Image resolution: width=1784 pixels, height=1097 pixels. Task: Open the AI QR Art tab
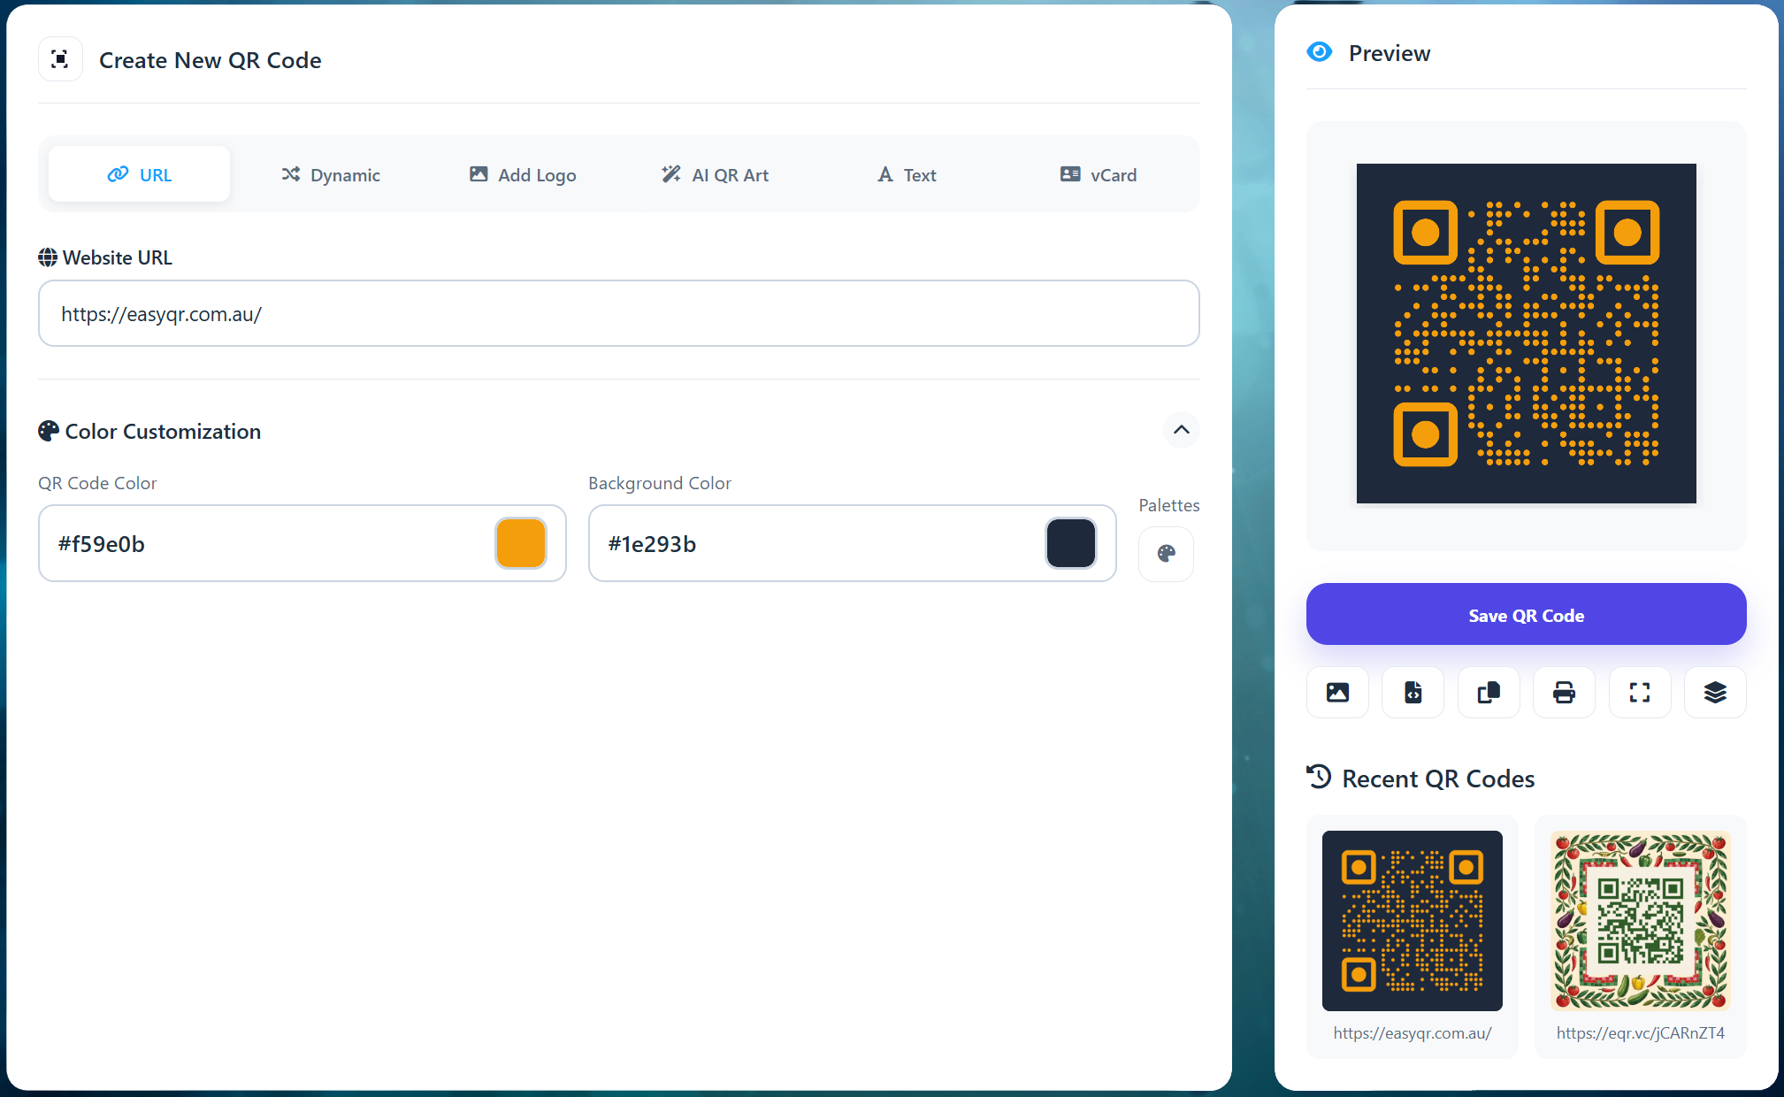tap(716, 174)
